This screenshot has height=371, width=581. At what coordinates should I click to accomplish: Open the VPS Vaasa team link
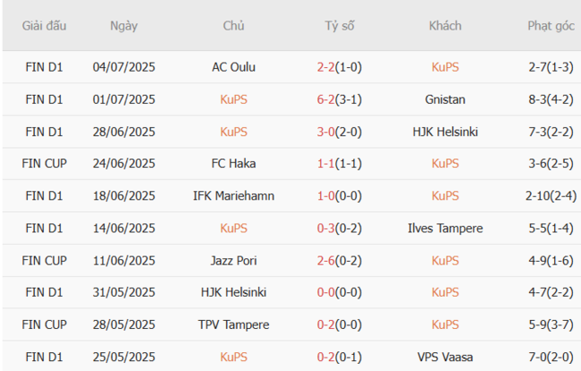point(445,357)
